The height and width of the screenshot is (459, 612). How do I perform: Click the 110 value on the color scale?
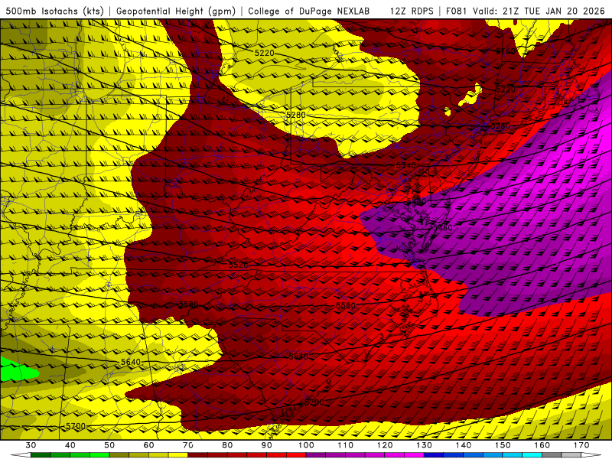coord(346,445)
